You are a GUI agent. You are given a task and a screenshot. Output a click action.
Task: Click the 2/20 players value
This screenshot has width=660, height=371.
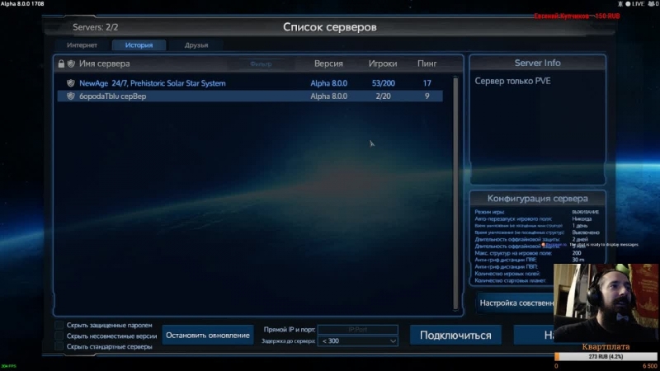pyautogui.click(x=383, y=96)
